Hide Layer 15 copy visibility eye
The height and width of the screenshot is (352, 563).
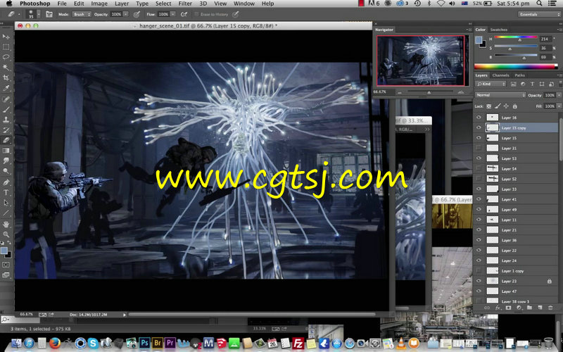(x=479, y=127)
